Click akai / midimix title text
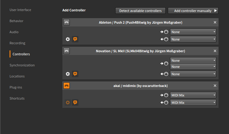This screenshot has height=134, width=229. click(140, 86)
